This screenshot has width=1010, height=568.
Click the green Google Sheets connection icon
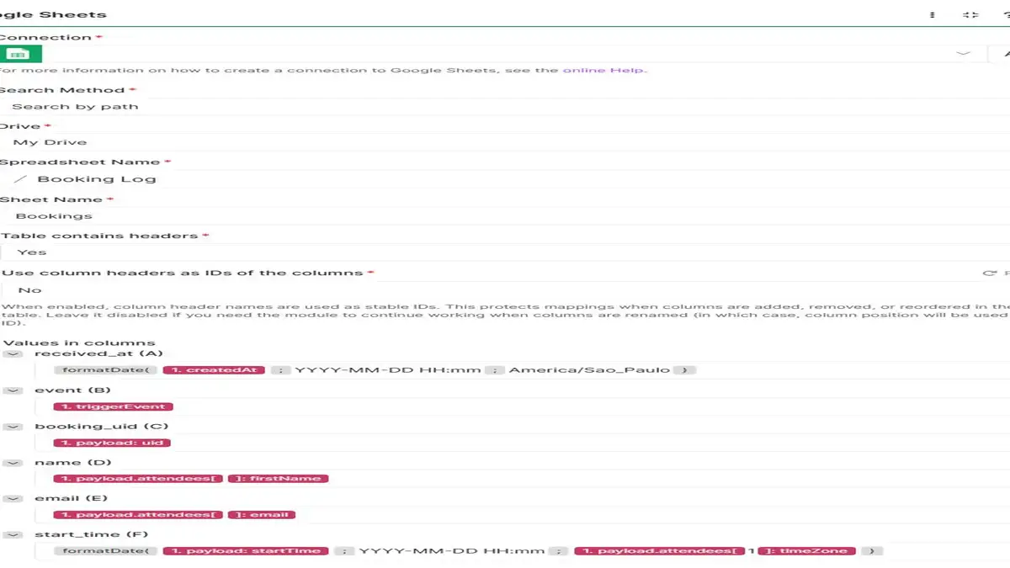pos(19,54)
